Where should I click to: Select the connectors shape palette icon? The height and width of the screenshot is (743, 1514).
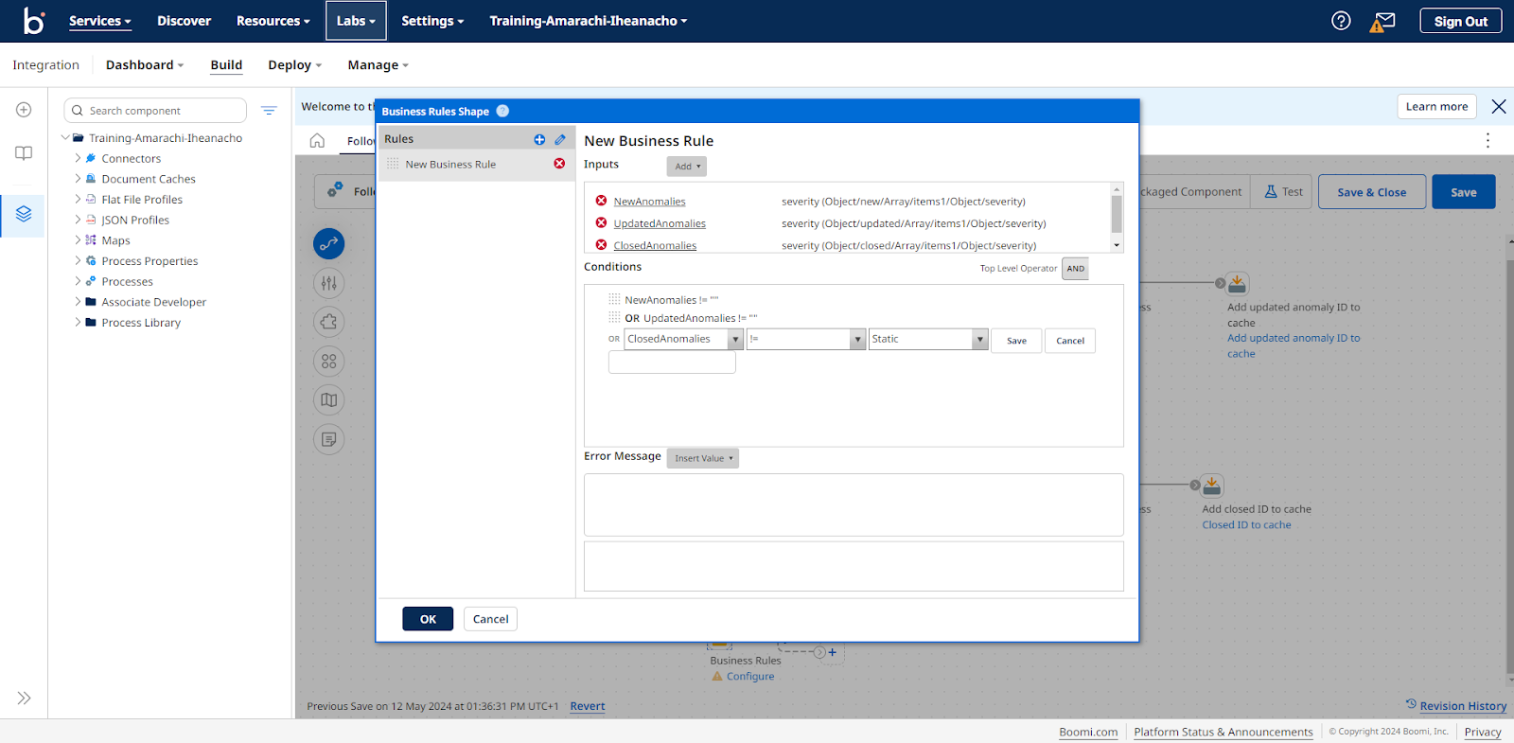click(328, 243)
